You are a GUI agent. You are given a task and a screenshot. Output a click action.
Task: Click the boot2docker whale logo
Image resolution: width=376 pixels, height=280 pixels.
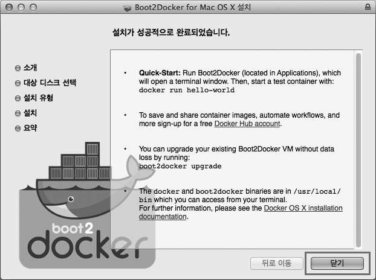click(87, 205)
